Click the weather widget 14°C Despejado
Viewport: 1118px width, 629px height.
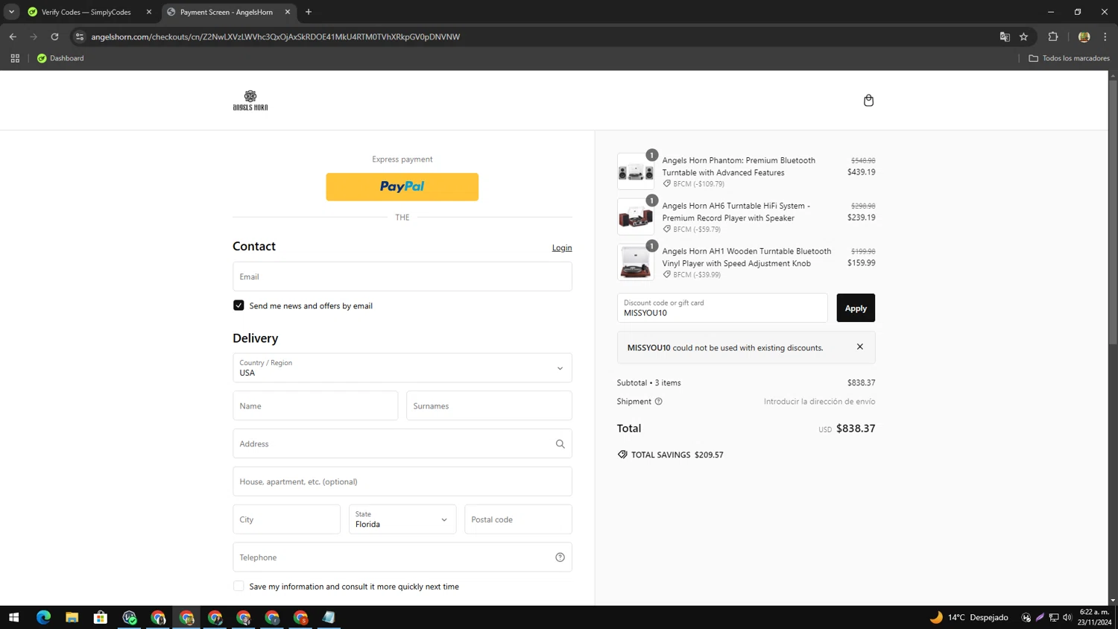point(969,618)
